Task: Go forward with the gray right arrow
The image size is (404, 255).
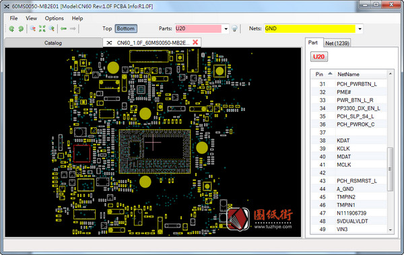Action: [x=73, y=28]
